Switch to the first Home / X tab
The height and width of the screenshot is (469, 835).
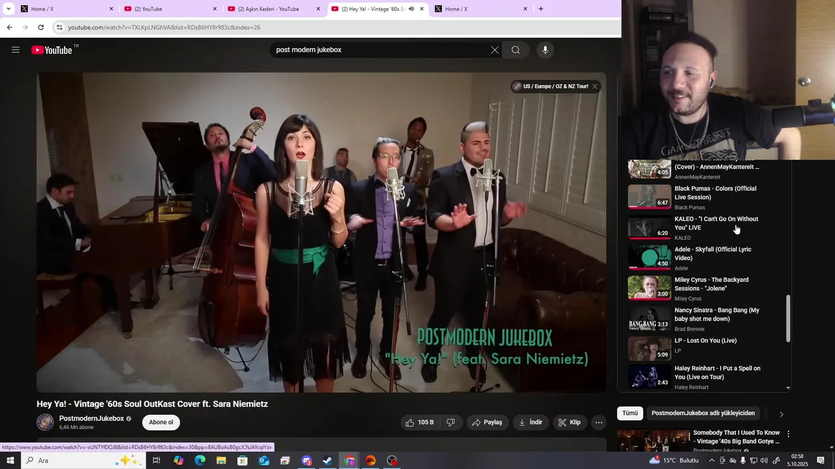click(x=66, y=8)
